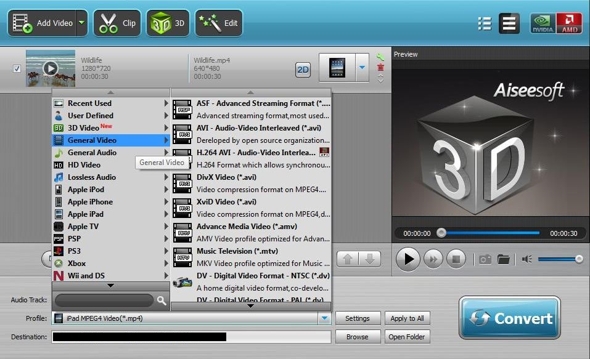Take a snapshot of the preview

[484, 259]
